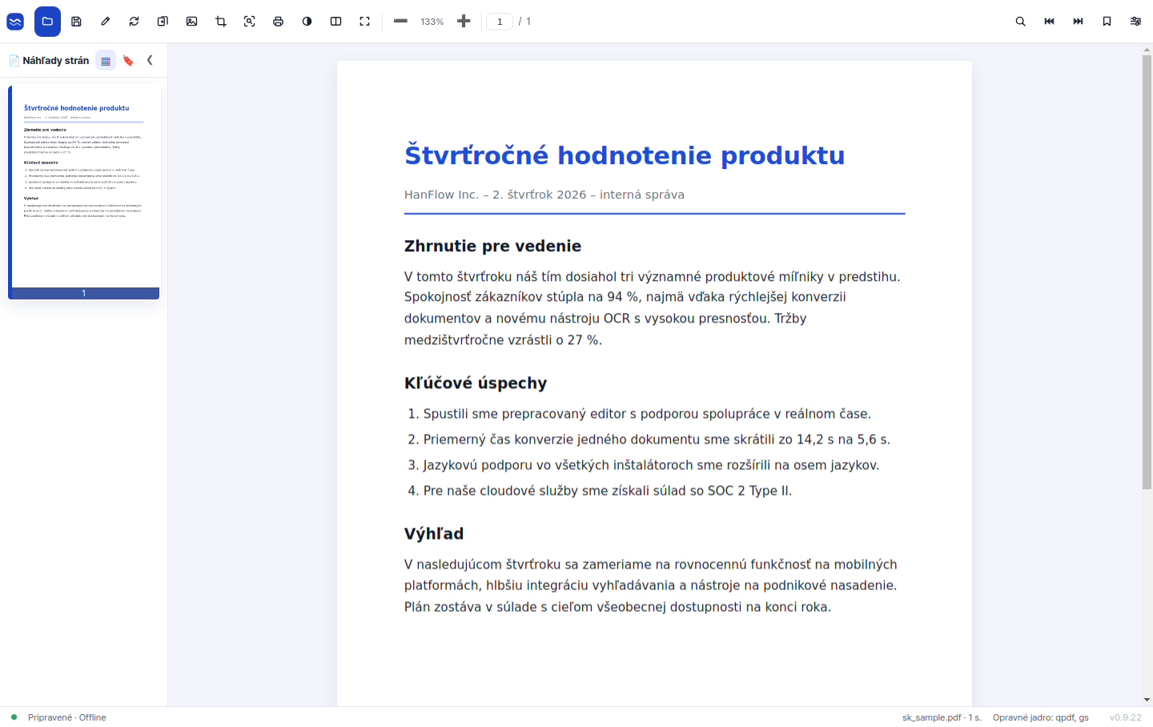Collapse the thumbnails sidebar with the chevron
This screenshot has height=727, width=1153.
pos(150,60)
